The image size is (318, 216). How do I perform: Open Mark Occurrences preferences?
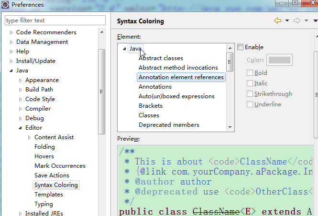tap(60, 166)
